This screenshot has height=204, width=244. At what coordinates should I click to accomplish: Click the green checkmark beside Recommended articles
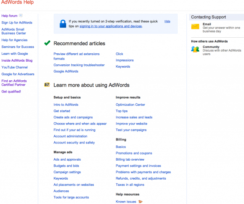coord(47,43)
